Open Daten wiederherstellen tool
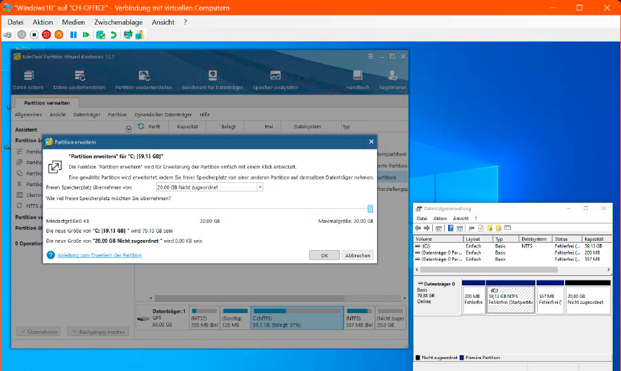Image resolution: width=621 pixels, height=371 pixels. point(79,80)
